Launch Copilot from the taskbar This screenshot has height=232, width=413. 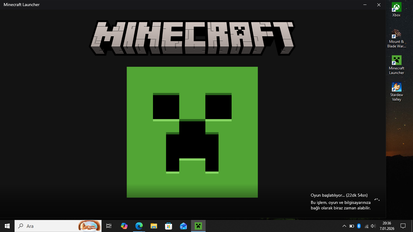[124, 226]
